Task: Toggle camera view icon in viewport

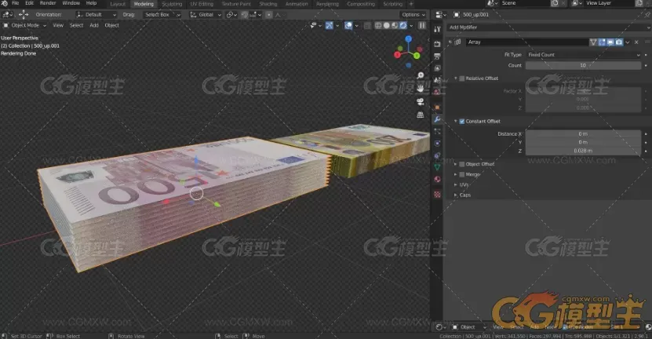Action: point(421,101)
